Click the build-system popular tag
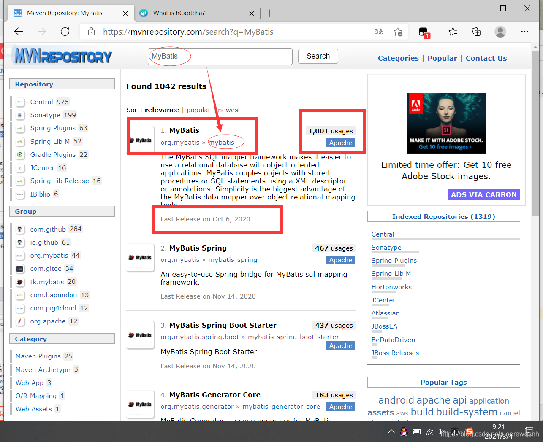This screenshot has width=543, height=442. pyautogui.click(x=467, y=412)
